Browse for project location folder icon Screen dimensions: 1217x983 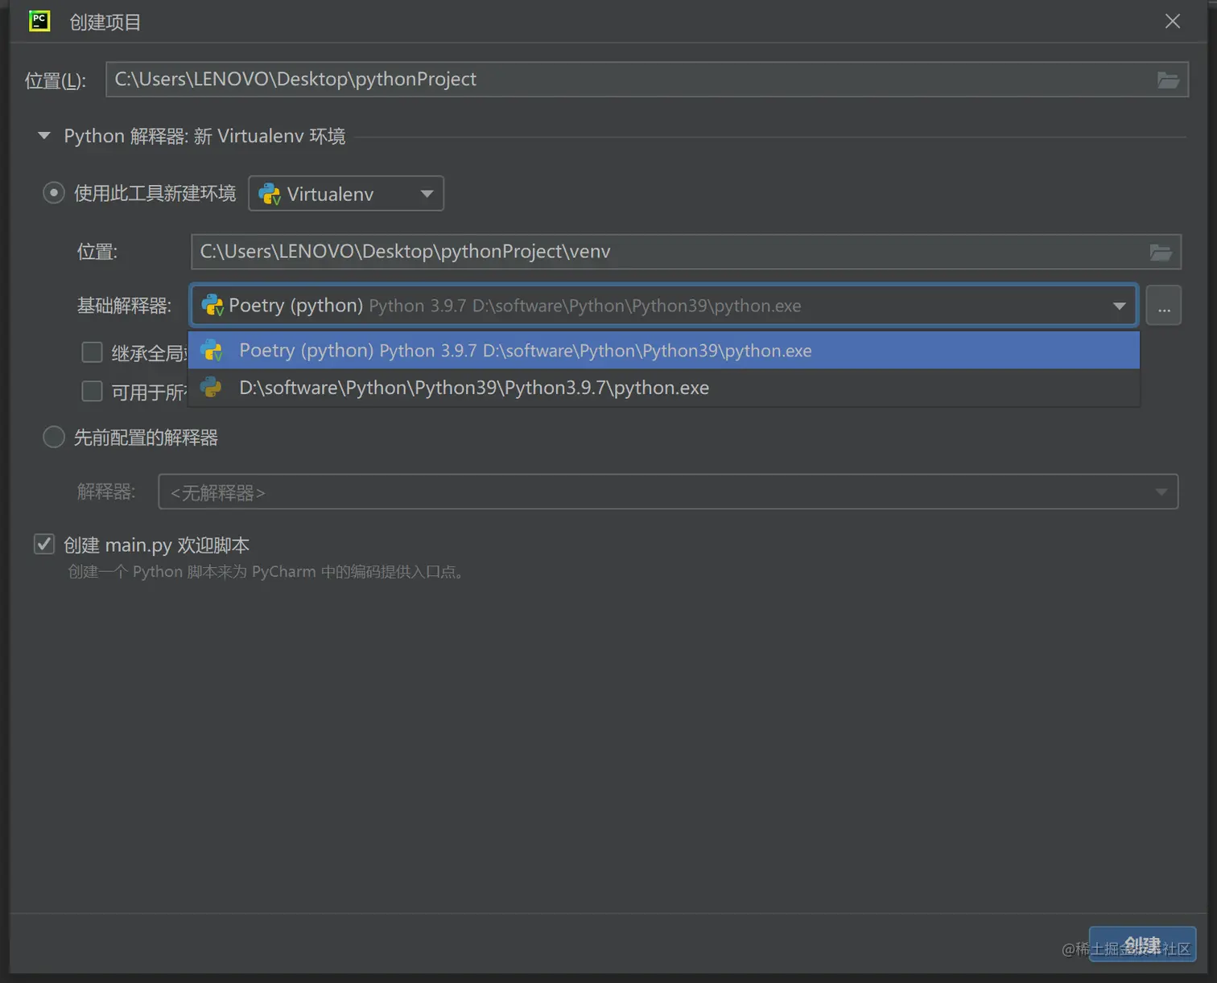pos(1168,80)
